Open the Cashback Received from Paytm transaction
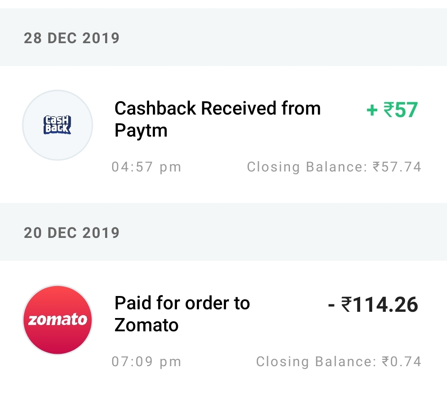Viewport: 447px width, 394px height. pos(217,119)
